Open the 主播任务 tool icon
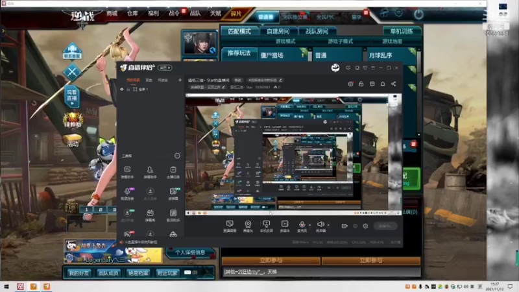519x292 pixels. point(173,172)
